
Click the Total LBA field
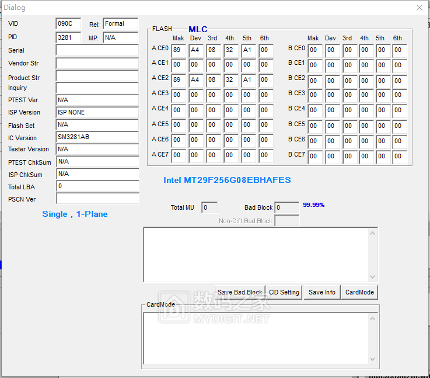97,186
